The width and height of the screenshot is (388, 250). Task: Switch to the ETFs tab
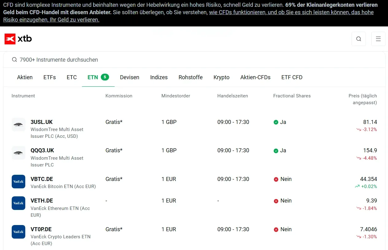click(50, 77)
